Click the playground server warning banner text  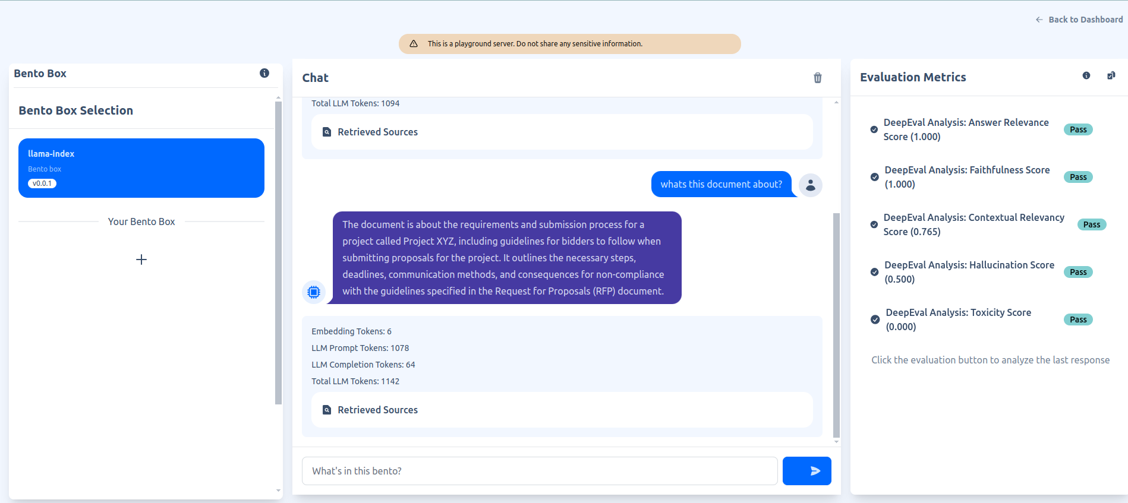pos(535,44)
